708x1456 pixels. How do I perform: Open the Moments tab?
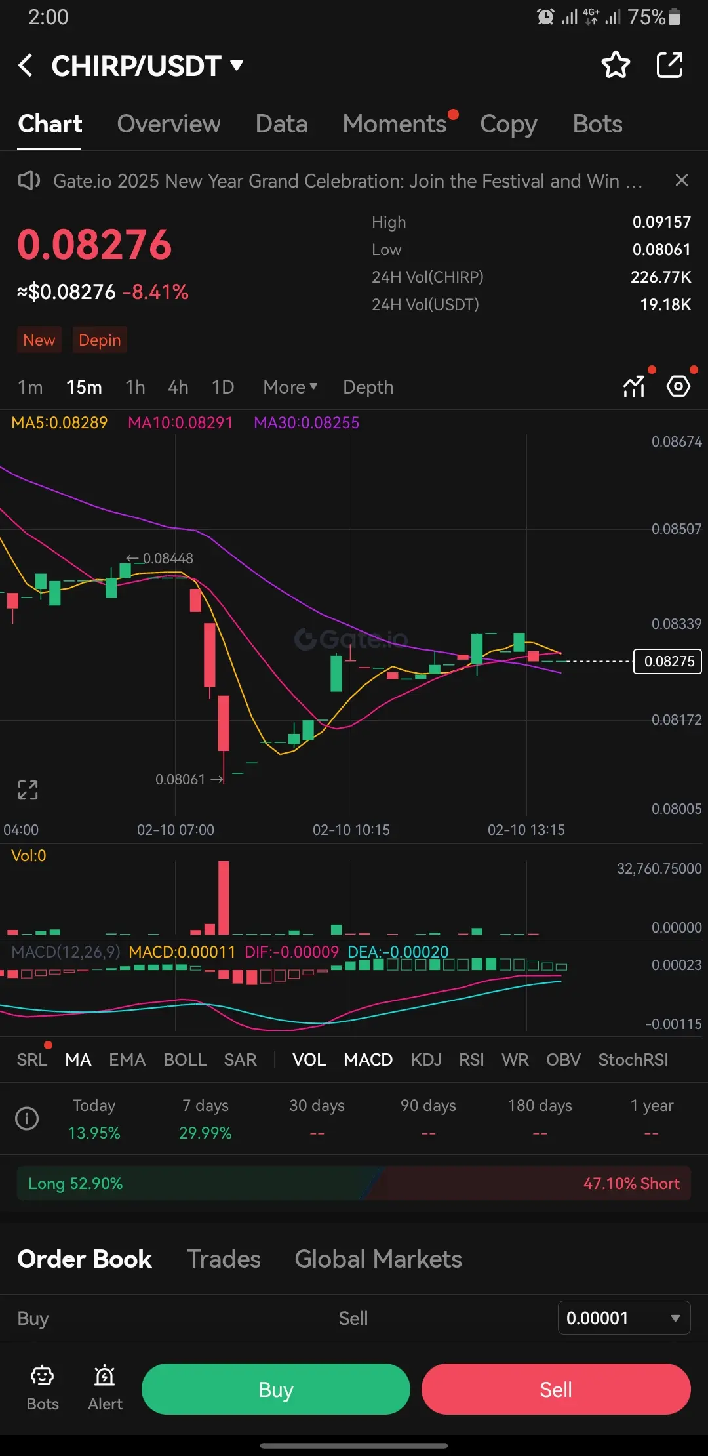395,124
